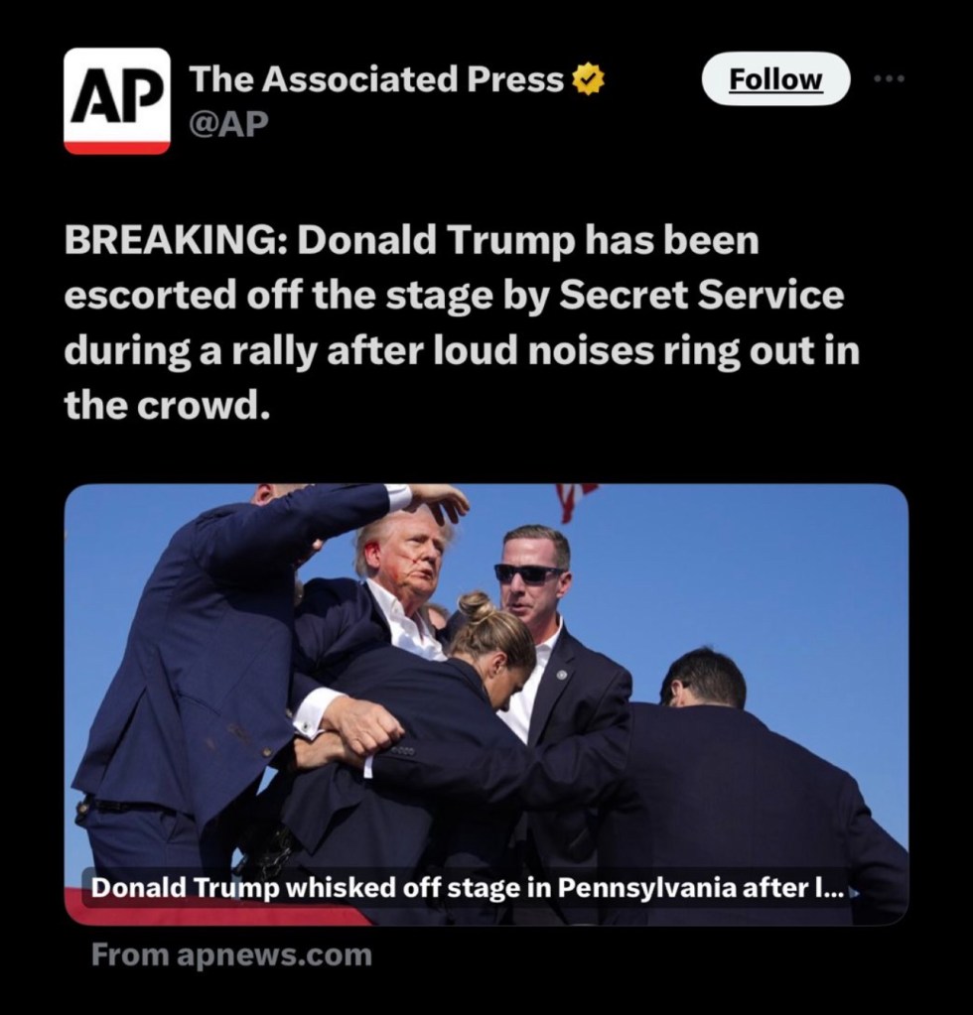Click the red bar beneath AP logo
The image size is (973, 1015).
point(116,148)
